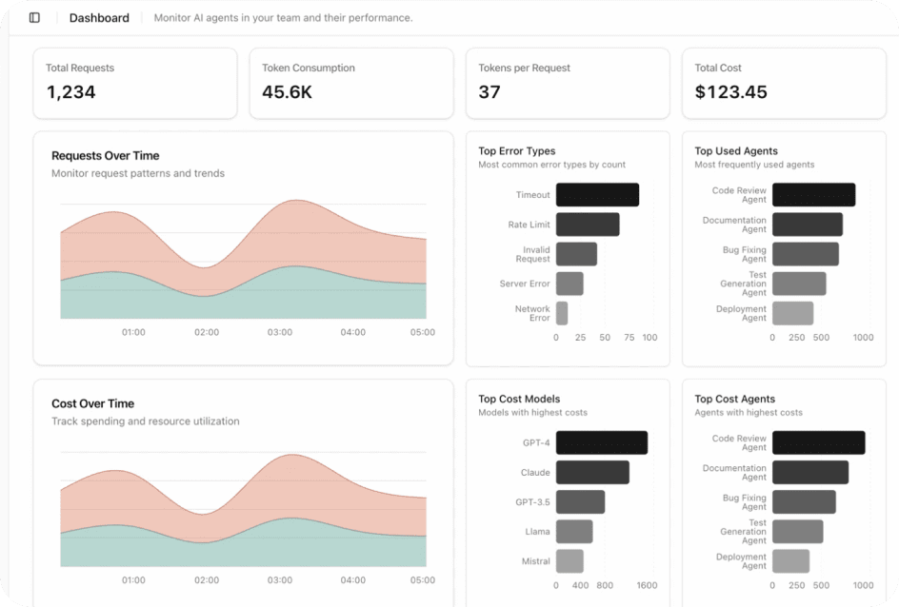Click Deployment Agent bar in Top Used Agents
The height and width of the screenshot is (607, 899).
click(x=792, y=313)
